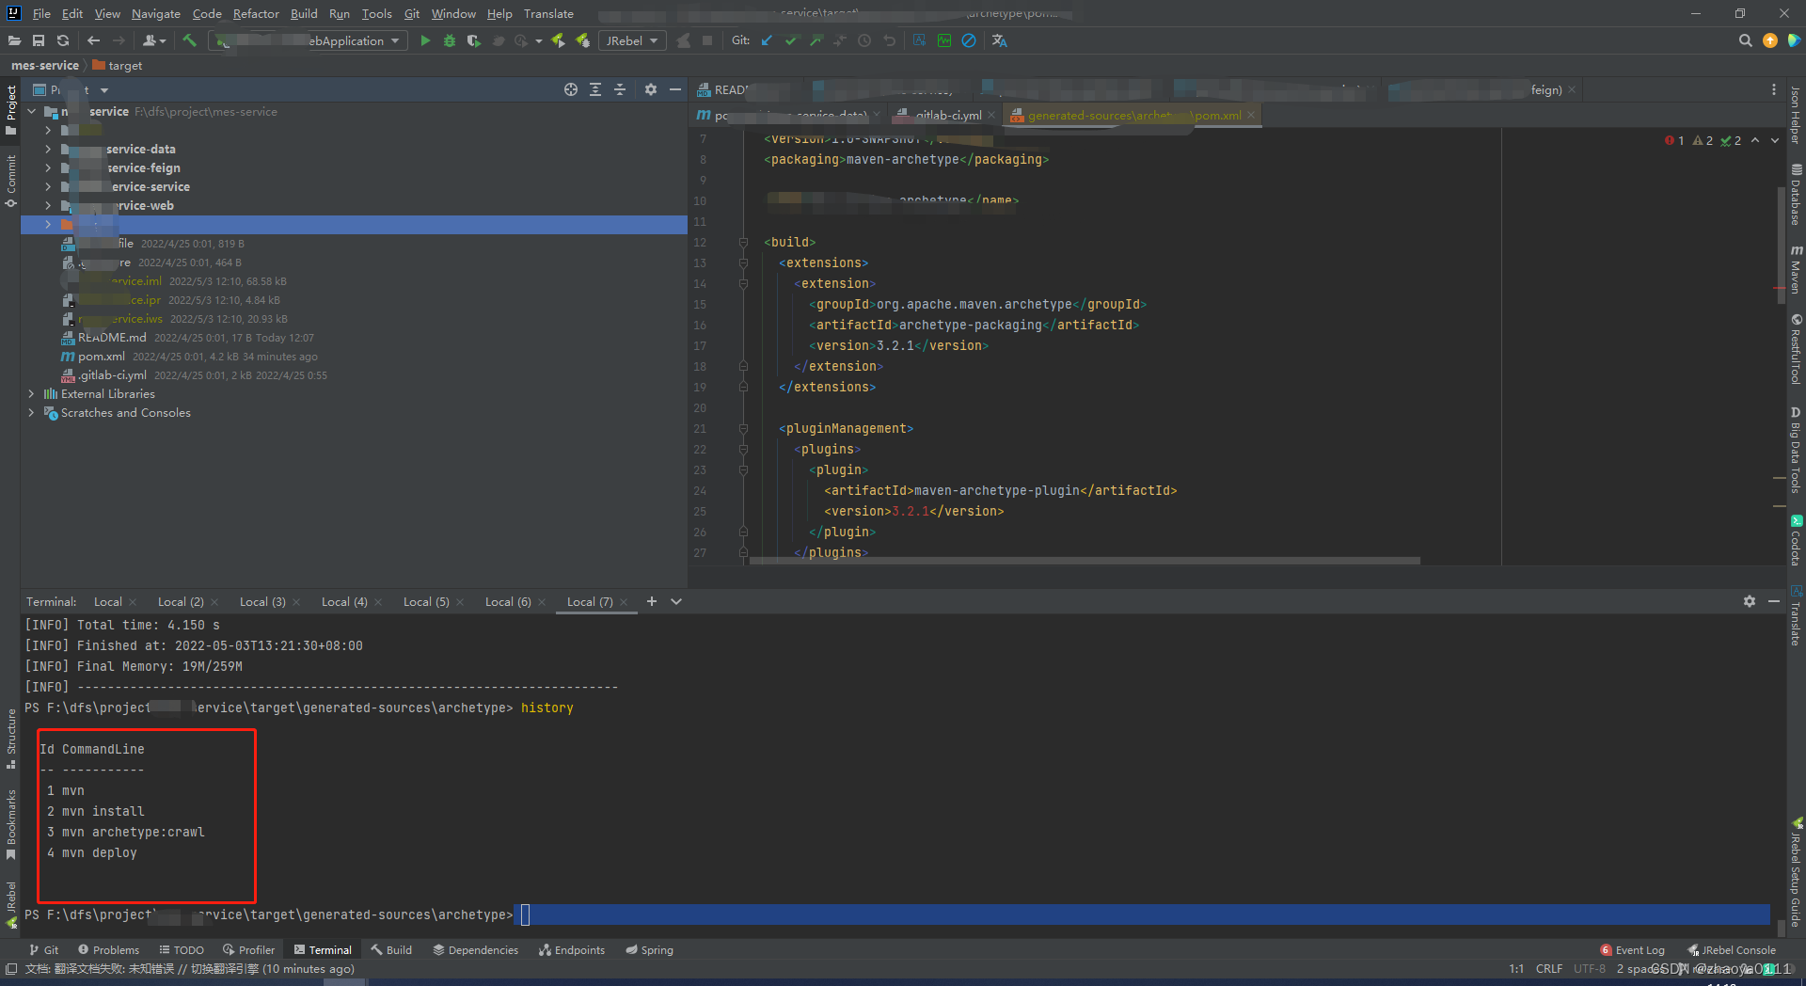Toggle the Commit tool window stripe button
The width and height of the screenshot is (1806, 986).
click(x=10, y=181)
